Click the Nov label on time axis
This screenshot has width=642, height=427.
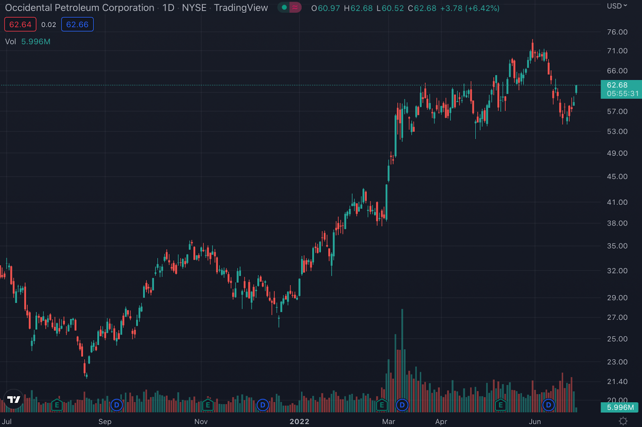pos(201,421)
